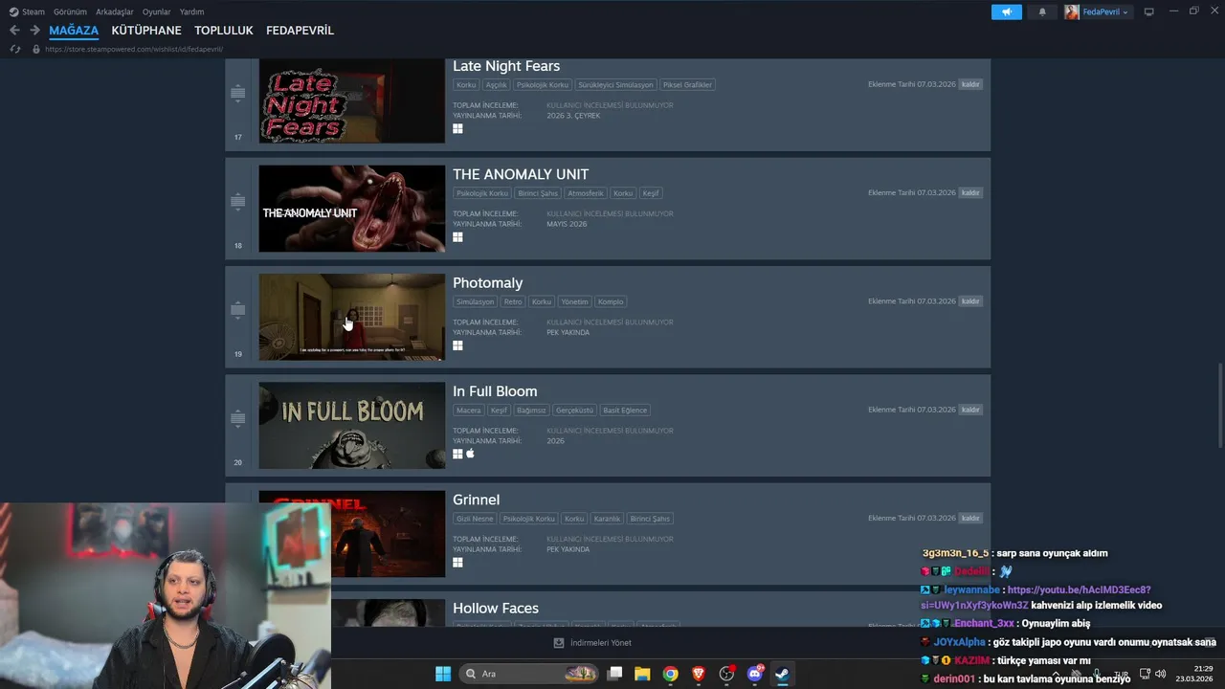Open THE ANOMALY UNIT title link
This screenshot has width=1225, height=689.
(x=521, y=174)
